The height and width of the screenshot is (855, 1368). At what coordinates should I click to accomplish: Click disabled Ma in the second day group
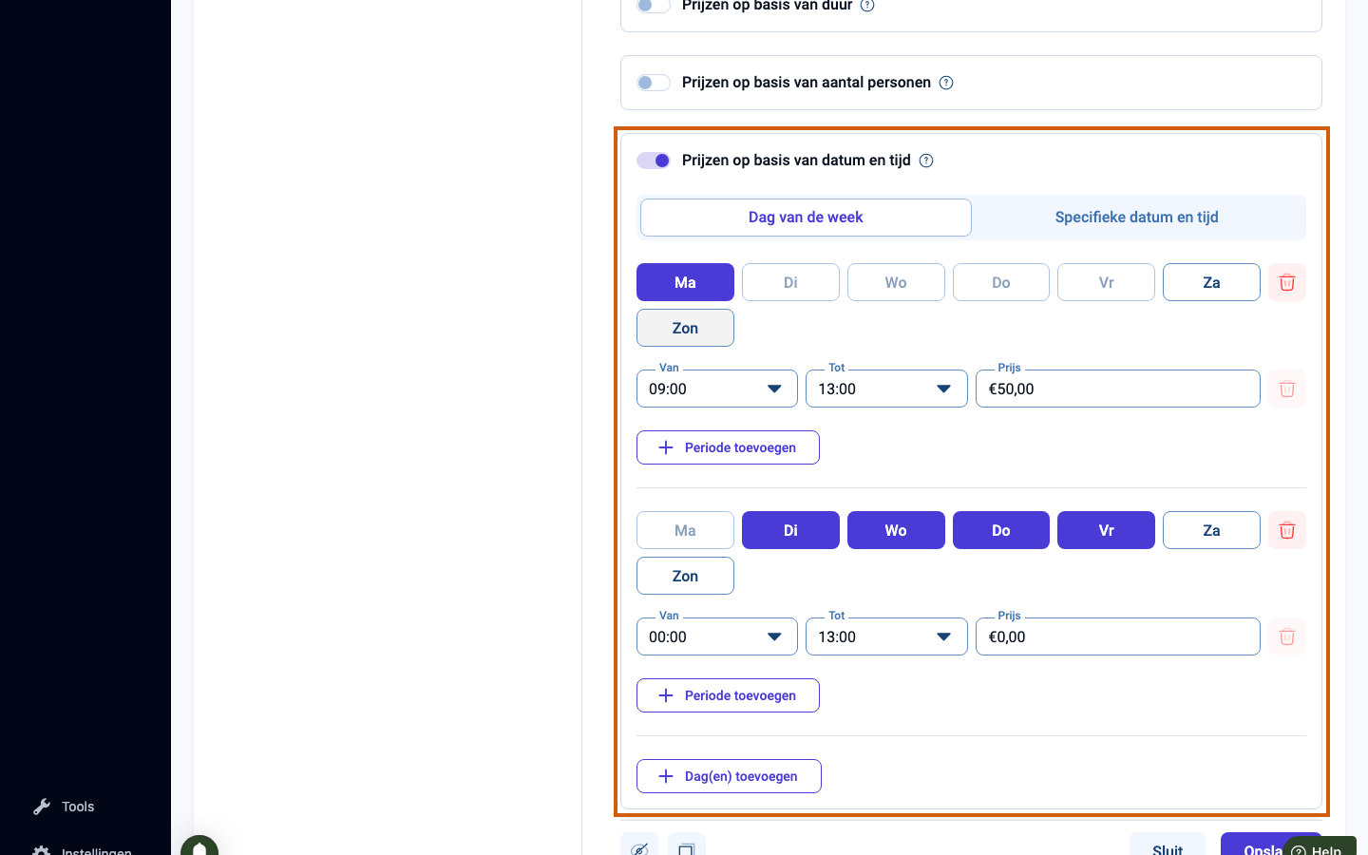pos(685,530)
